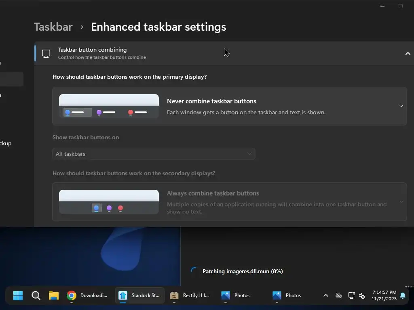Screen dimensions: 414x310
Task: Switch to the Rectify11 installer taskbar button
Action: coord(190,295)
